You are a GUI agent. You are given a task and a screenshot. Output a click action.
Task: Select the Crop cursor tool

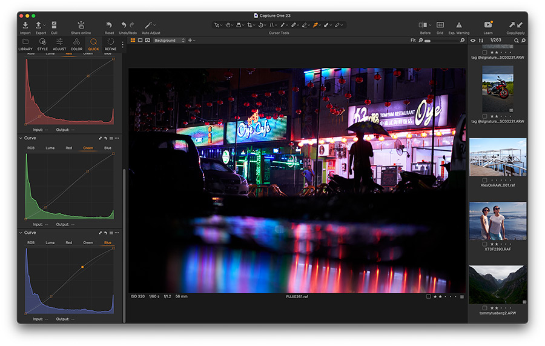pyautogui.click(x=249, y=25)
